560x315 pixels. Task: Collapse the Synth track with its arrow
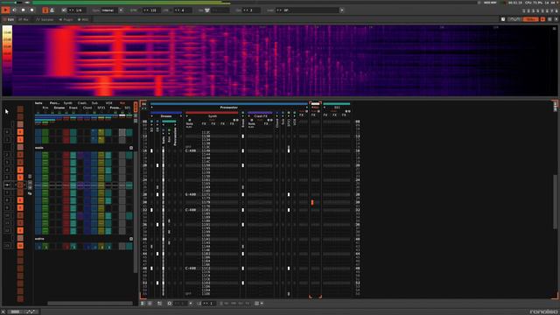pos(186,116)
